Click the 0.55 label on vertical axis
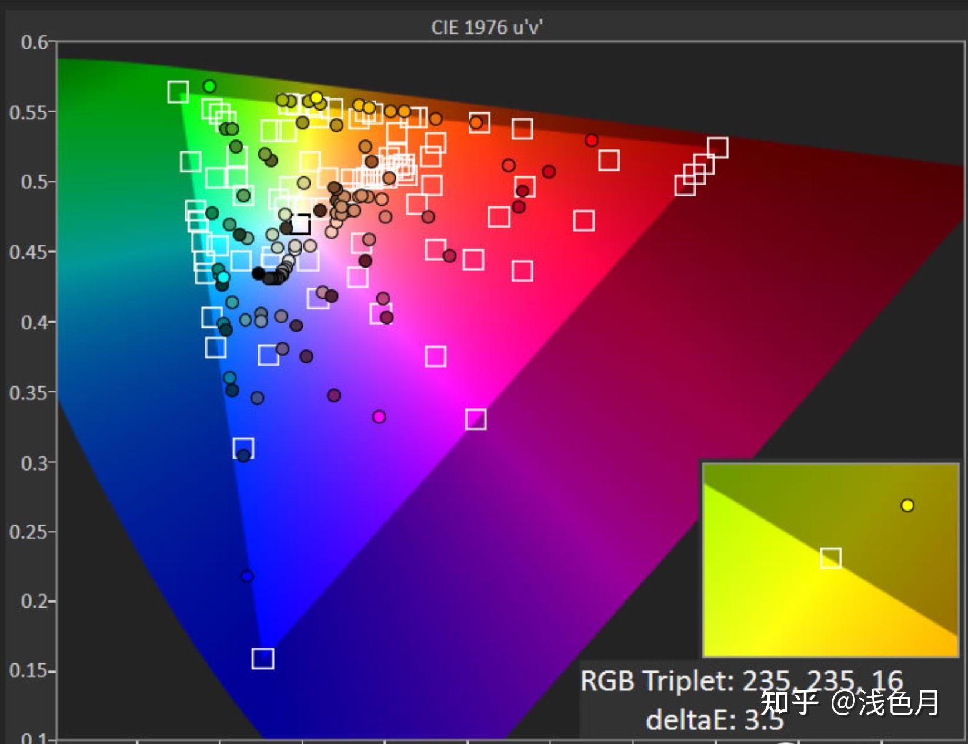This screenshot has width=968, height=744. pos(28,112)
